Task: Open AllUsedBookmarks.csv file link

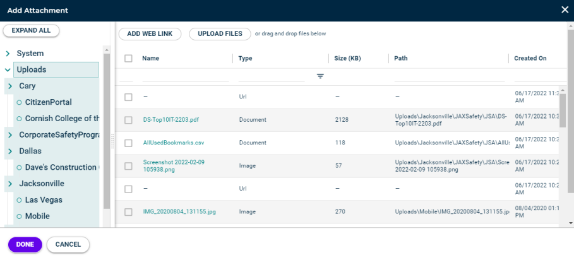Action: (x=174, y=143)
